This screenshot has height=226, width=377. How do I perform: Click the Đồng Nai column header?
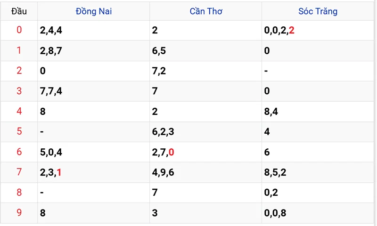tap(94, 11)
